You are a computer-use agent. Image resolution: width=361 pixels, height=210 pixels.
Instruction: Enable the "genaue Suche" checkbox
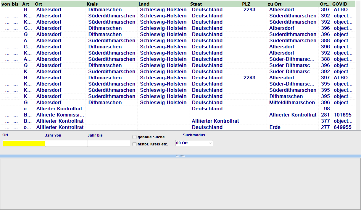coord(134,137)
